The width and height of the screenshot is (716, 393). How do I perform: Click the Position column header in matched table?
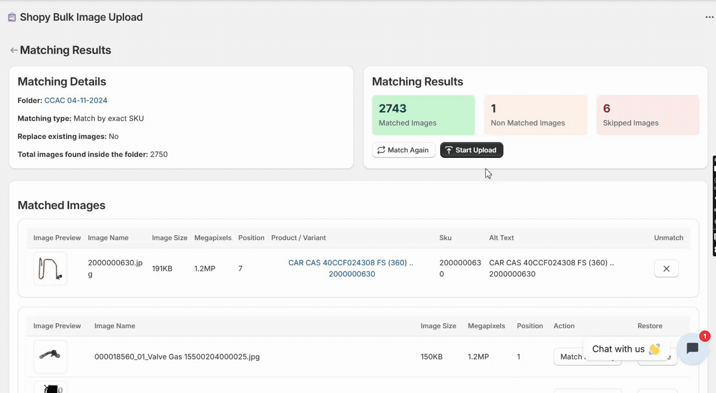click(x=251, y=238)
